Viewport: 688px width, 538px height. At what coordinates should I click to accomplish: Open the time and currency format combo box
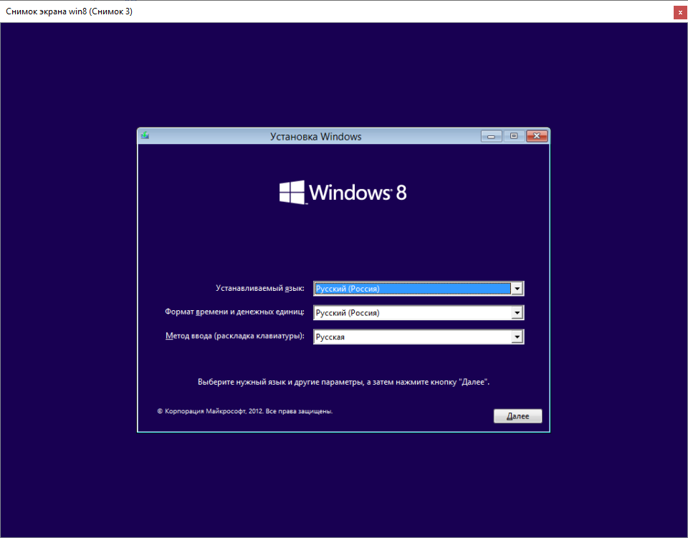click(x=419, y=312)
